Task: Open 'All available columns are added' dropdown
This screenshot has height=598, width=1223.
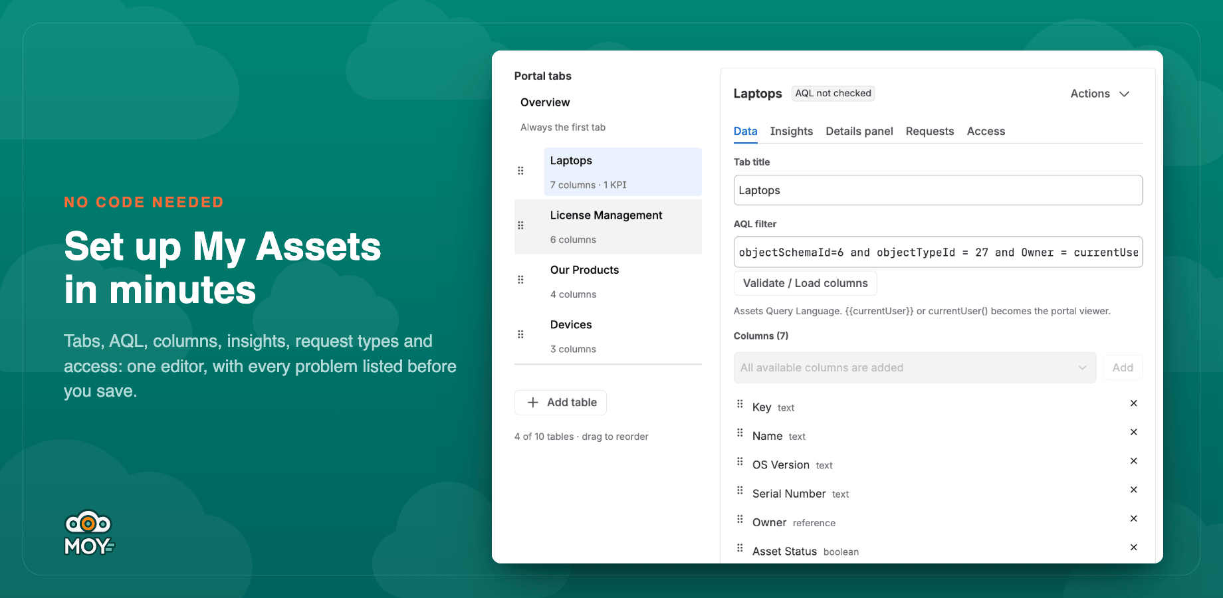Action: [915, 367]
